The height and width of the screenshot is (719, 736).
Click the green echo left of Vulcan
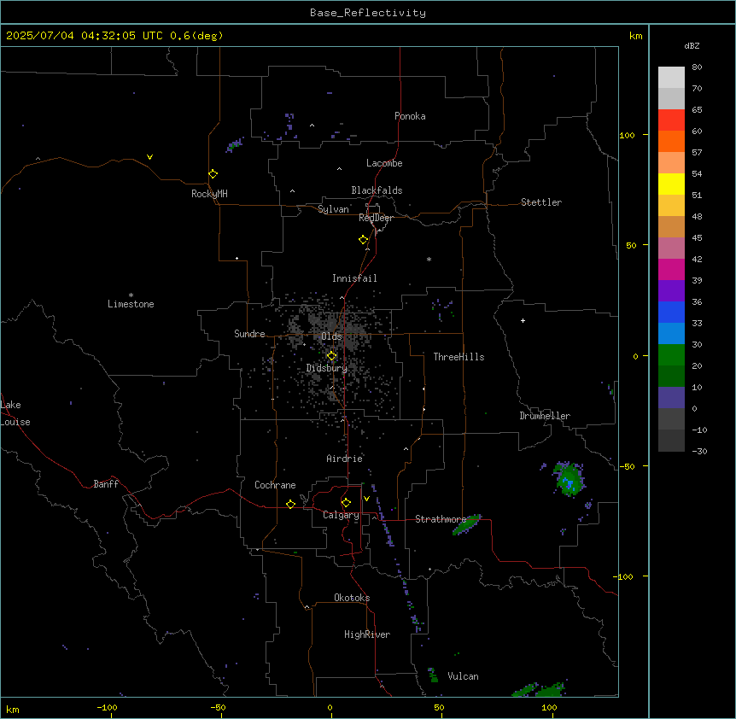pos(433,675)
